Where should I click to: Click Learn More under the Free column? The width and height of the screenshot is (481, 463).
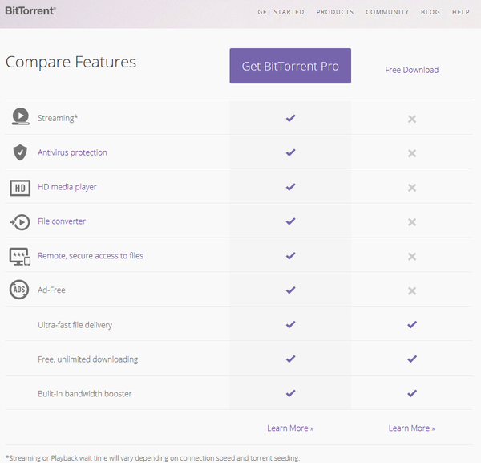pyautogui.click(x=411, y=428)
